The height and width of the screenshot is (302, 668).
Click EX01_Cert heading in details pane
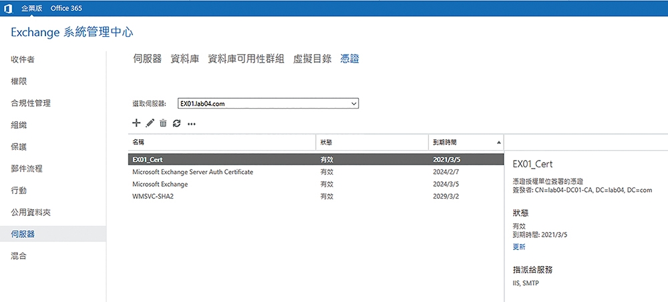(532, 164)
